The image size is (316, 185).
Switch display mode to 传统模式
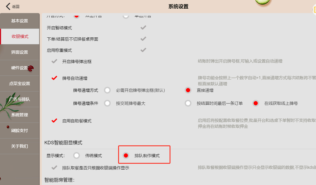(77, 155)
